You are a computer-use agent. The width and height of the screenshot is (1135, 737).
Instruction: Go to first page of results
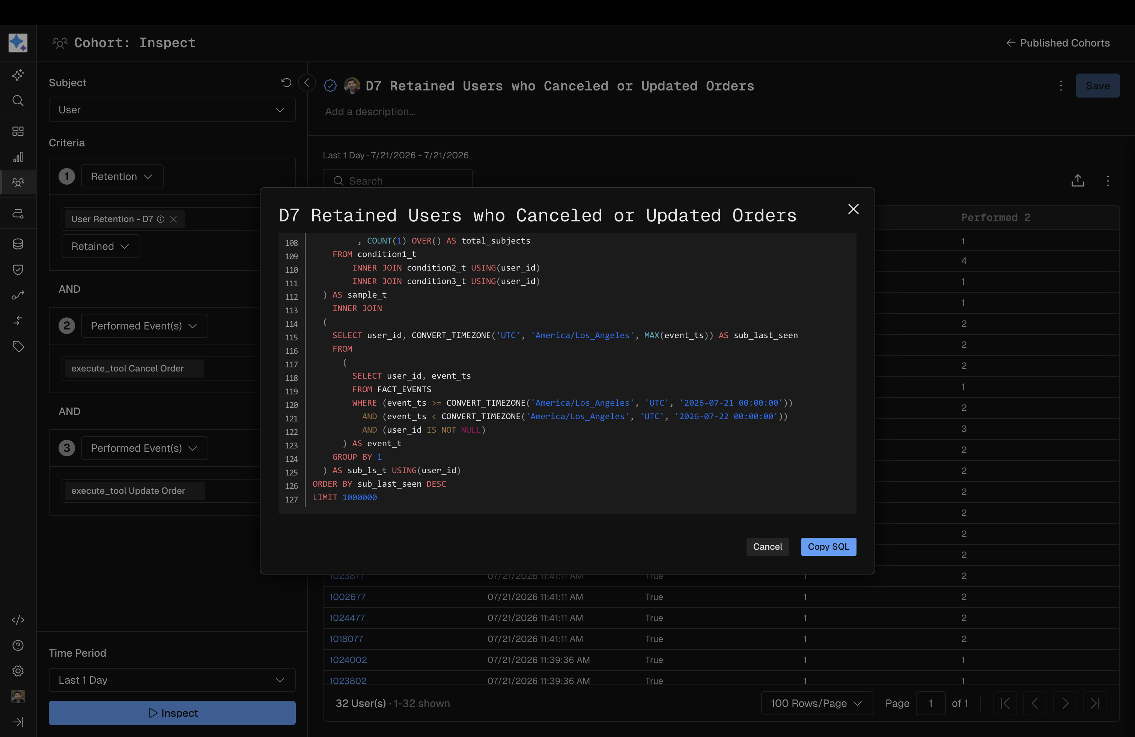[1005, 703]
